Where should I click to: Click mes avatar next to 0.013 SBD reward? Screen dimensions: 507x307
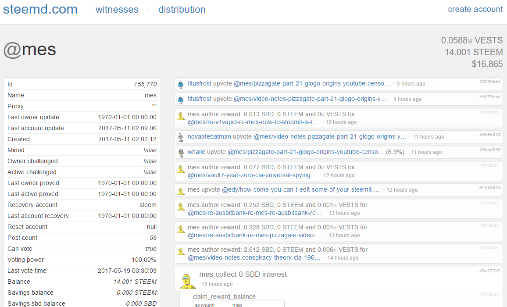[x=181, y=115]
